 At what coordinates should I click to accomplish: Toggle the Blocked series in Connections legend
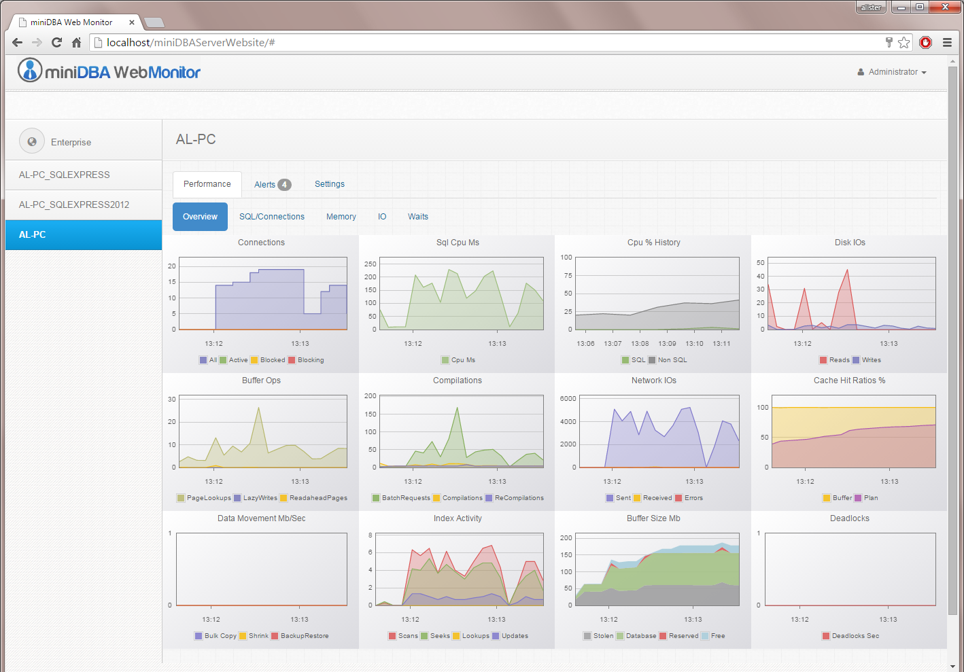268,360
